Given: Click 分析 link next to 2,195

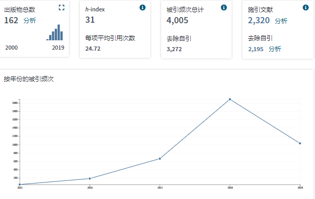Looking at the screenshot, I should (275, 49).
